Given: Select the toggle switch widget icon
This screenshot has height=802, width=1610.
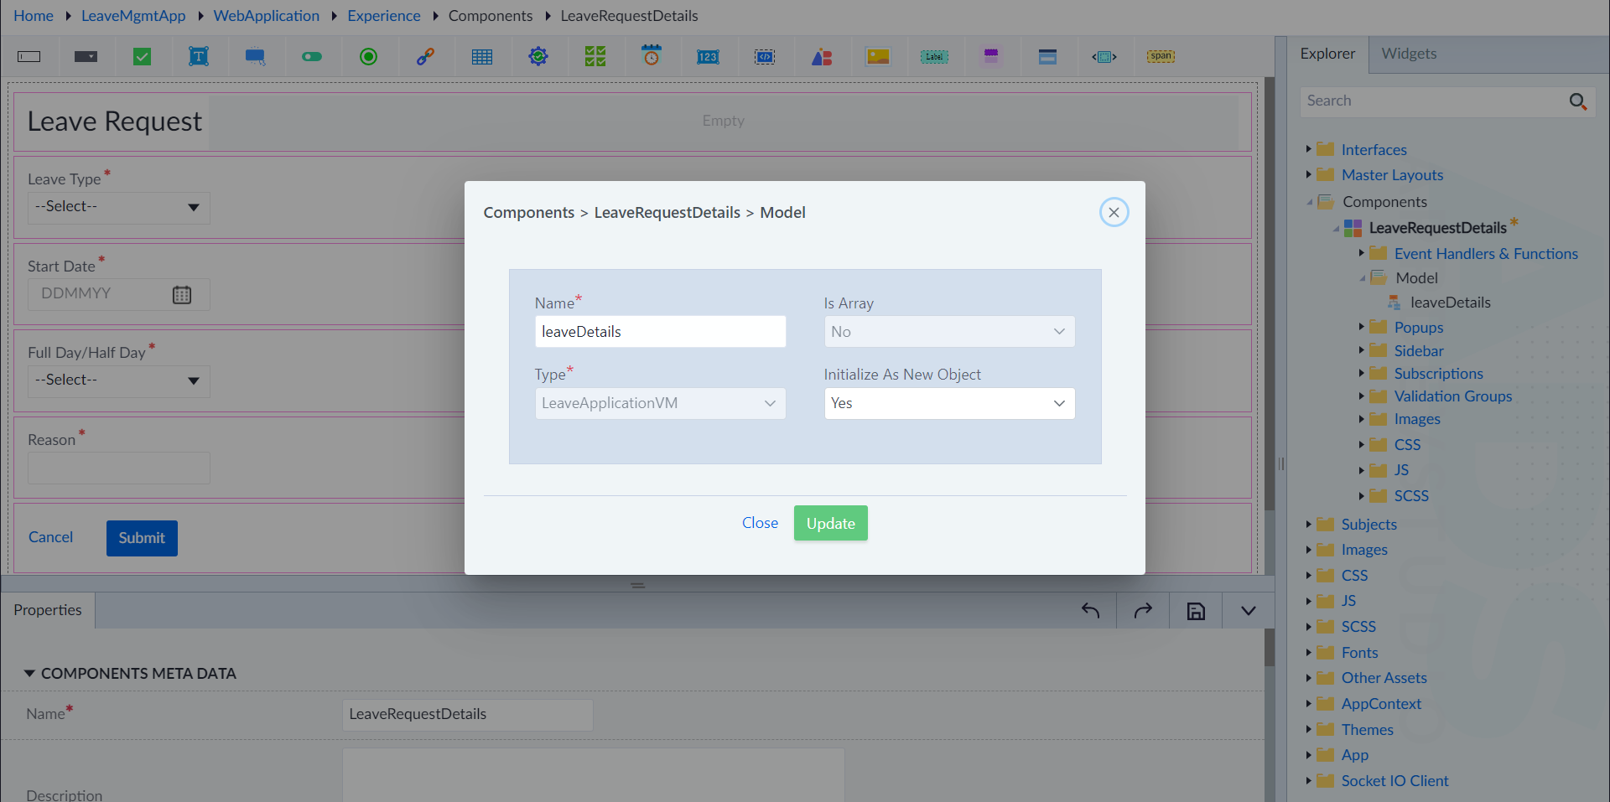Looking at the screenshot, I should [312, 57].
